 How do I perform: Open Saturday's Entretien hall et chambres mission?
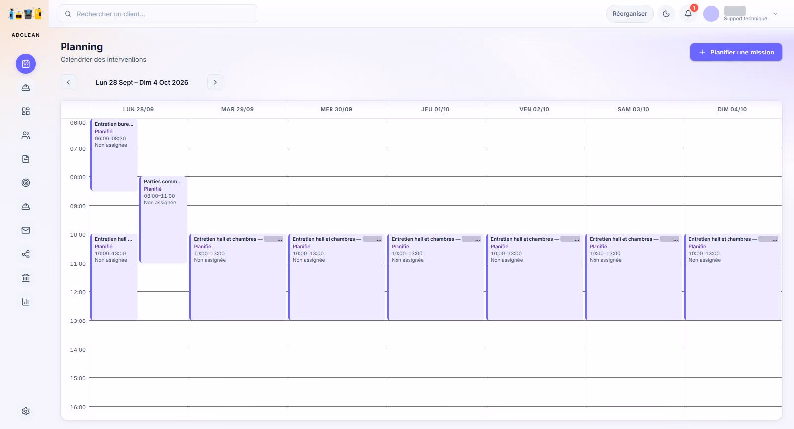[x=633, y=277]
